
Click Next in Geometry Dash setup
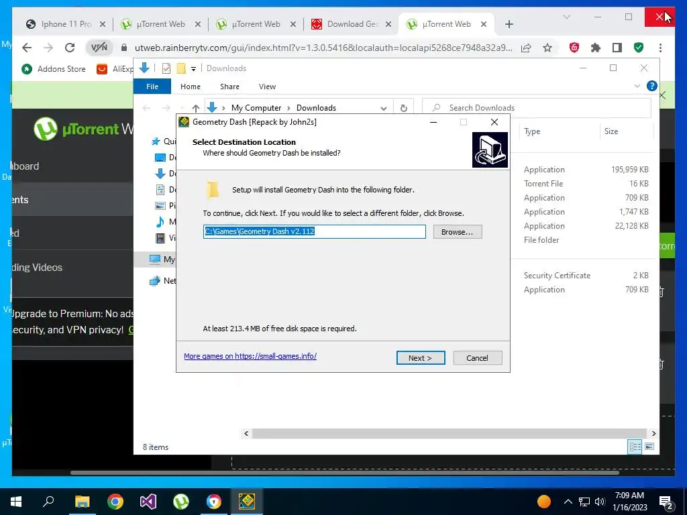(420, 358)
